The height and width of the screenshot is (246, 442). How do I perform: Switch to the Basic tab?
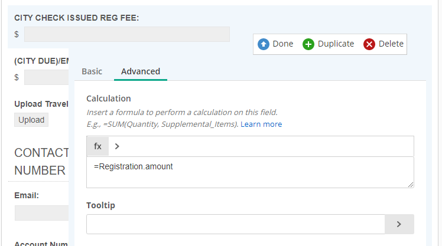click(x=92, y=71)
